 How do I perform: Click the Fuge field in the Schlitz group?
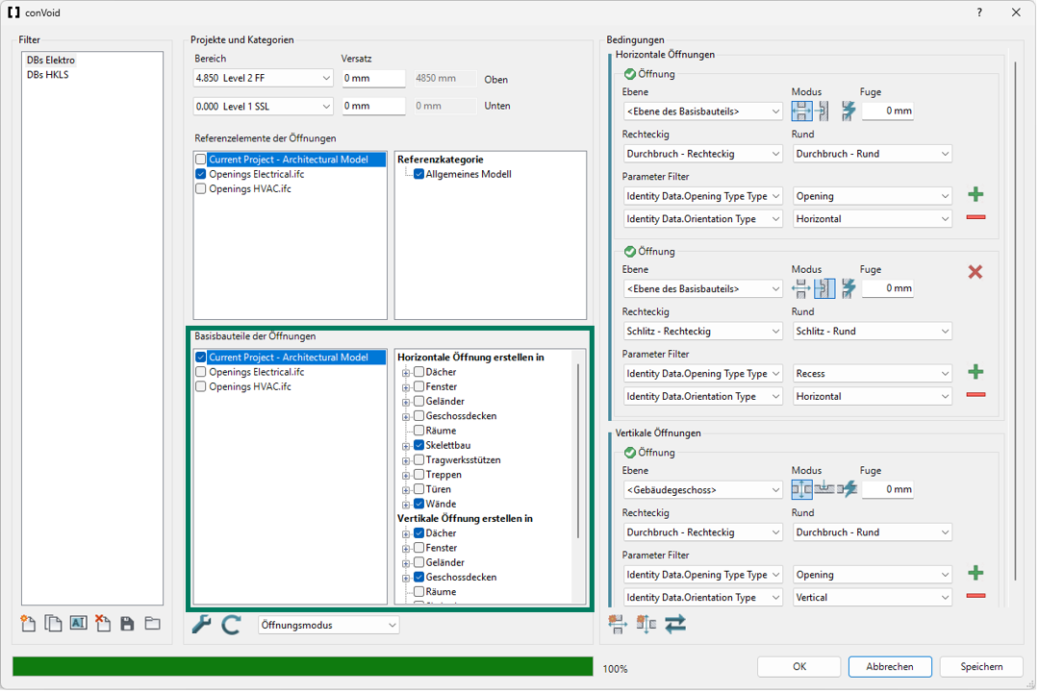[888, 288]
